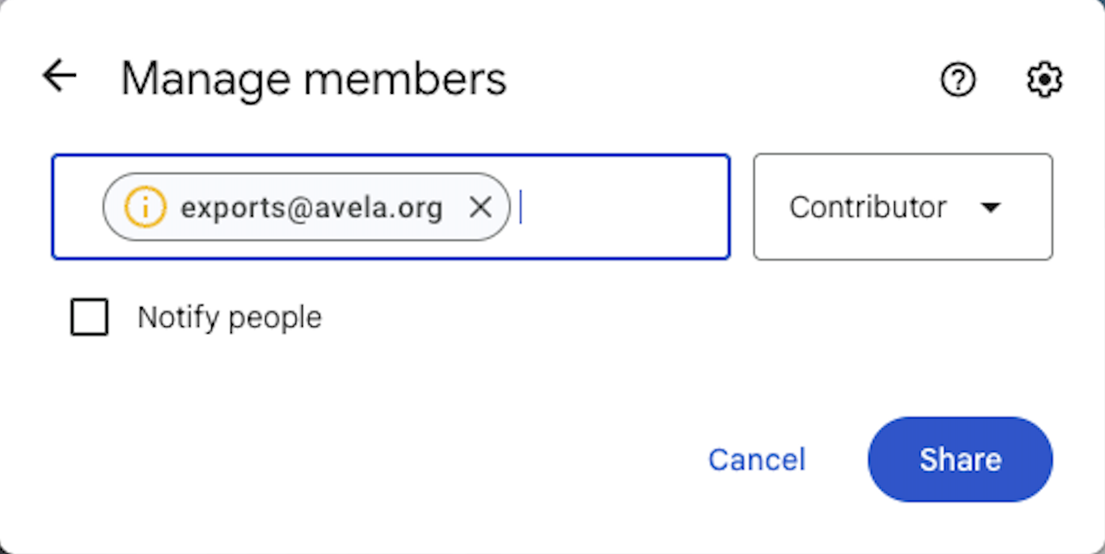Click the Manage members heading
This screenshot has height=554, width=1105.
pos(313,79)
